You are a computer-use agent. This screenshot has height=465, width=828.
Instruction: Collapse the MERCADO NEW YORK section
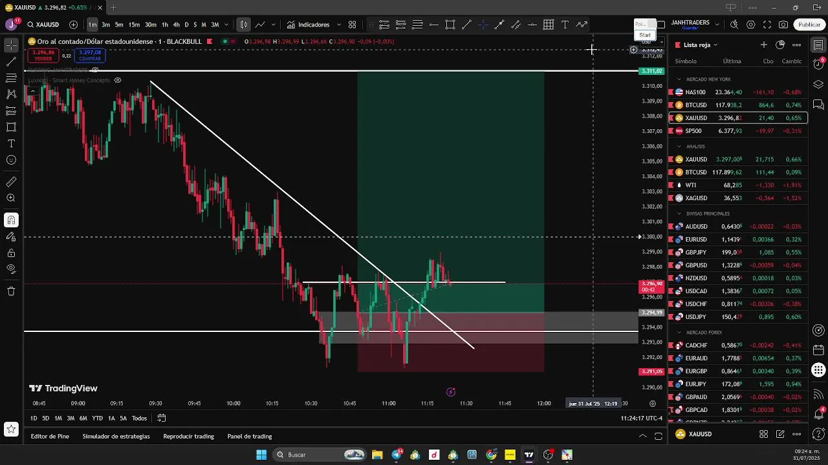[x=680, y=79]
